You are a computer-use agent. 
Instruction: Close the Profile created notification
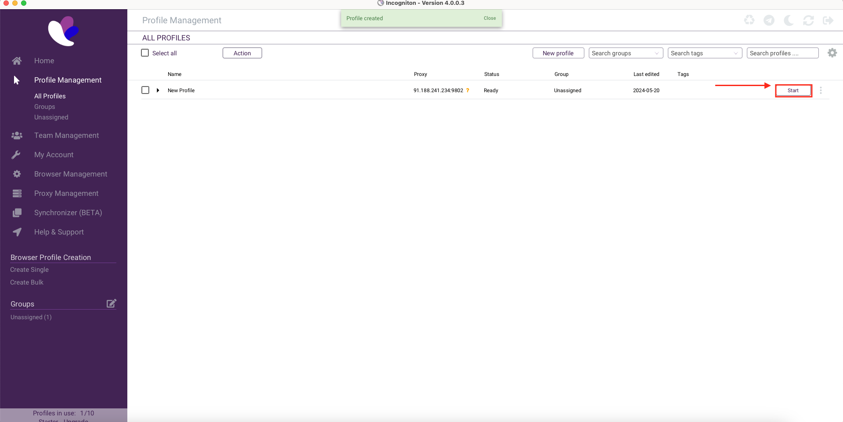[490, 18]
